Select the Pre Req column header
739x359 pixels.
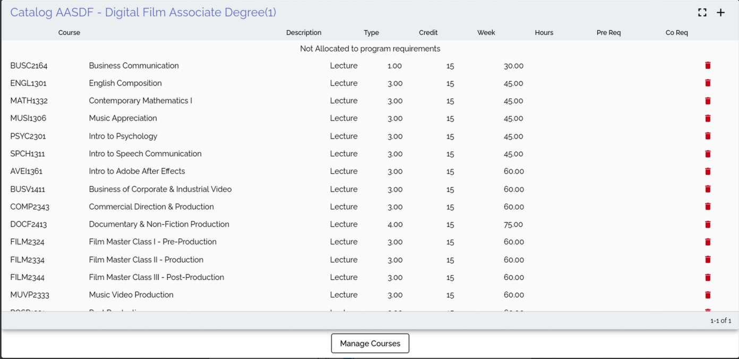608,33
